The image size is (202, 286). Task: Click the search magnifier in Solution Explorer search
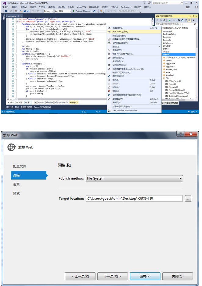point(195,24)
